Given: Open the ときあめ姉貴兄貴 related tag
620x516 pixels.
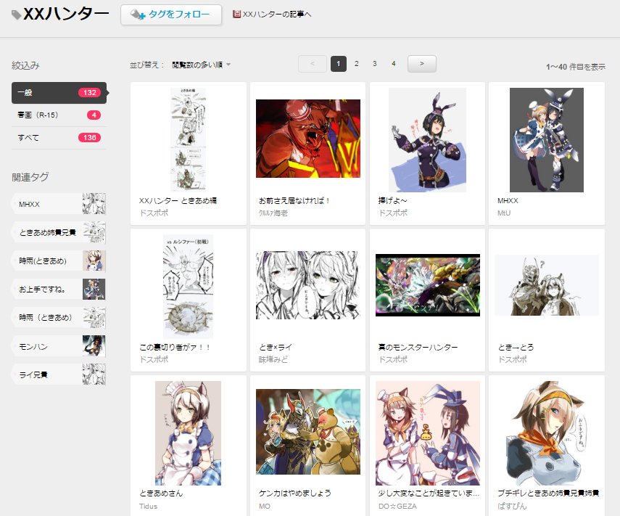Looking at the screenshot, I should [59, 232].
